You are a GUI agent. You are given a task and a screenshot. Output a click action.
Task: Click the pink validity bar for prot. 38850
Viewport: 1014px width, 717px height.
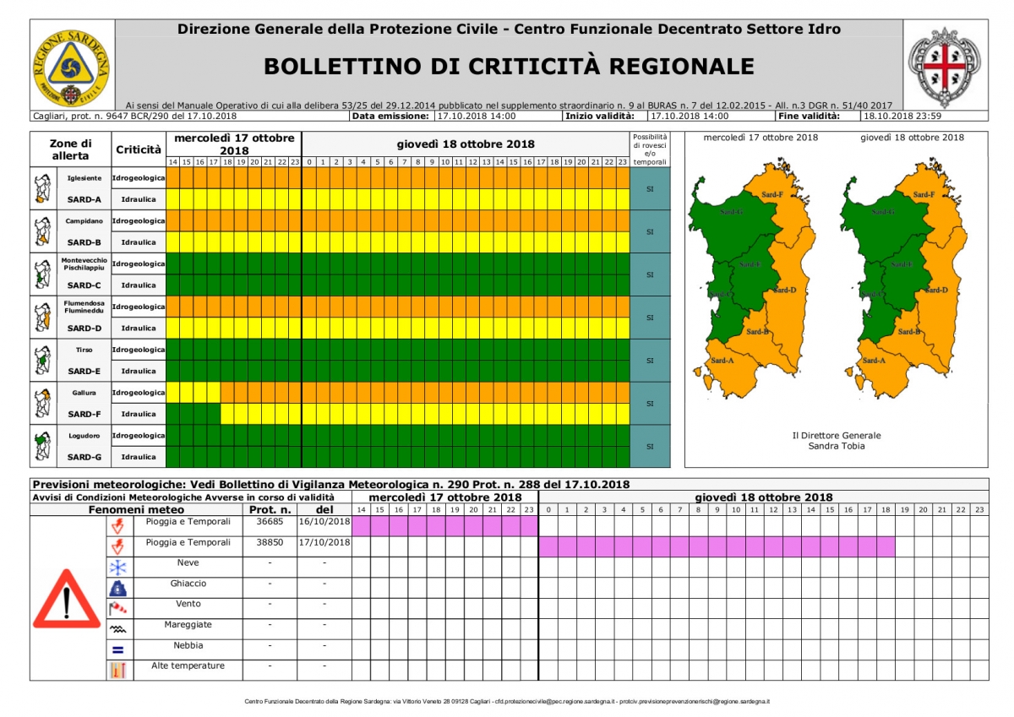click(717, 546)
